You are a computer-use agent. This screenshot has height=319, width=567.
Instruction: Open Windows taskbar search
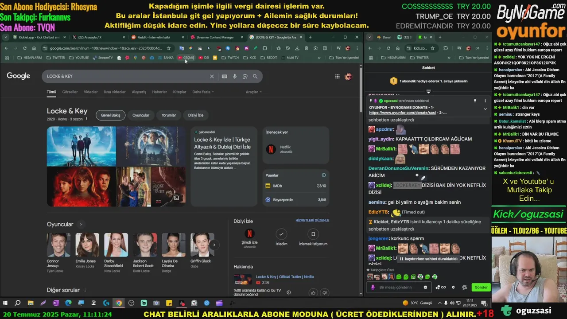tap(18, 303)
